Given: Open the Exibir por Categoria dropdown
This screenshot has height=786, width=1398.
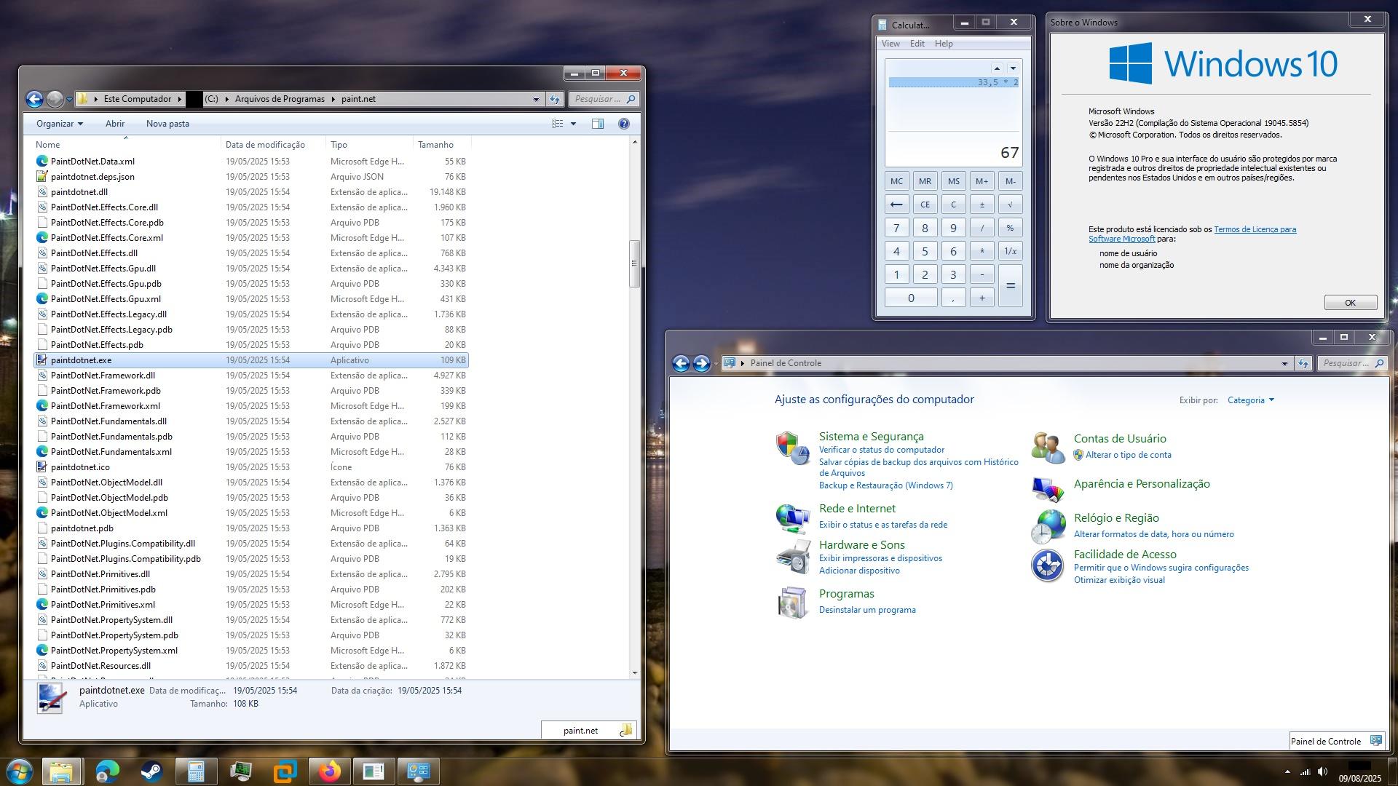Looking at the screenshot, I should tap(1250, 400).
